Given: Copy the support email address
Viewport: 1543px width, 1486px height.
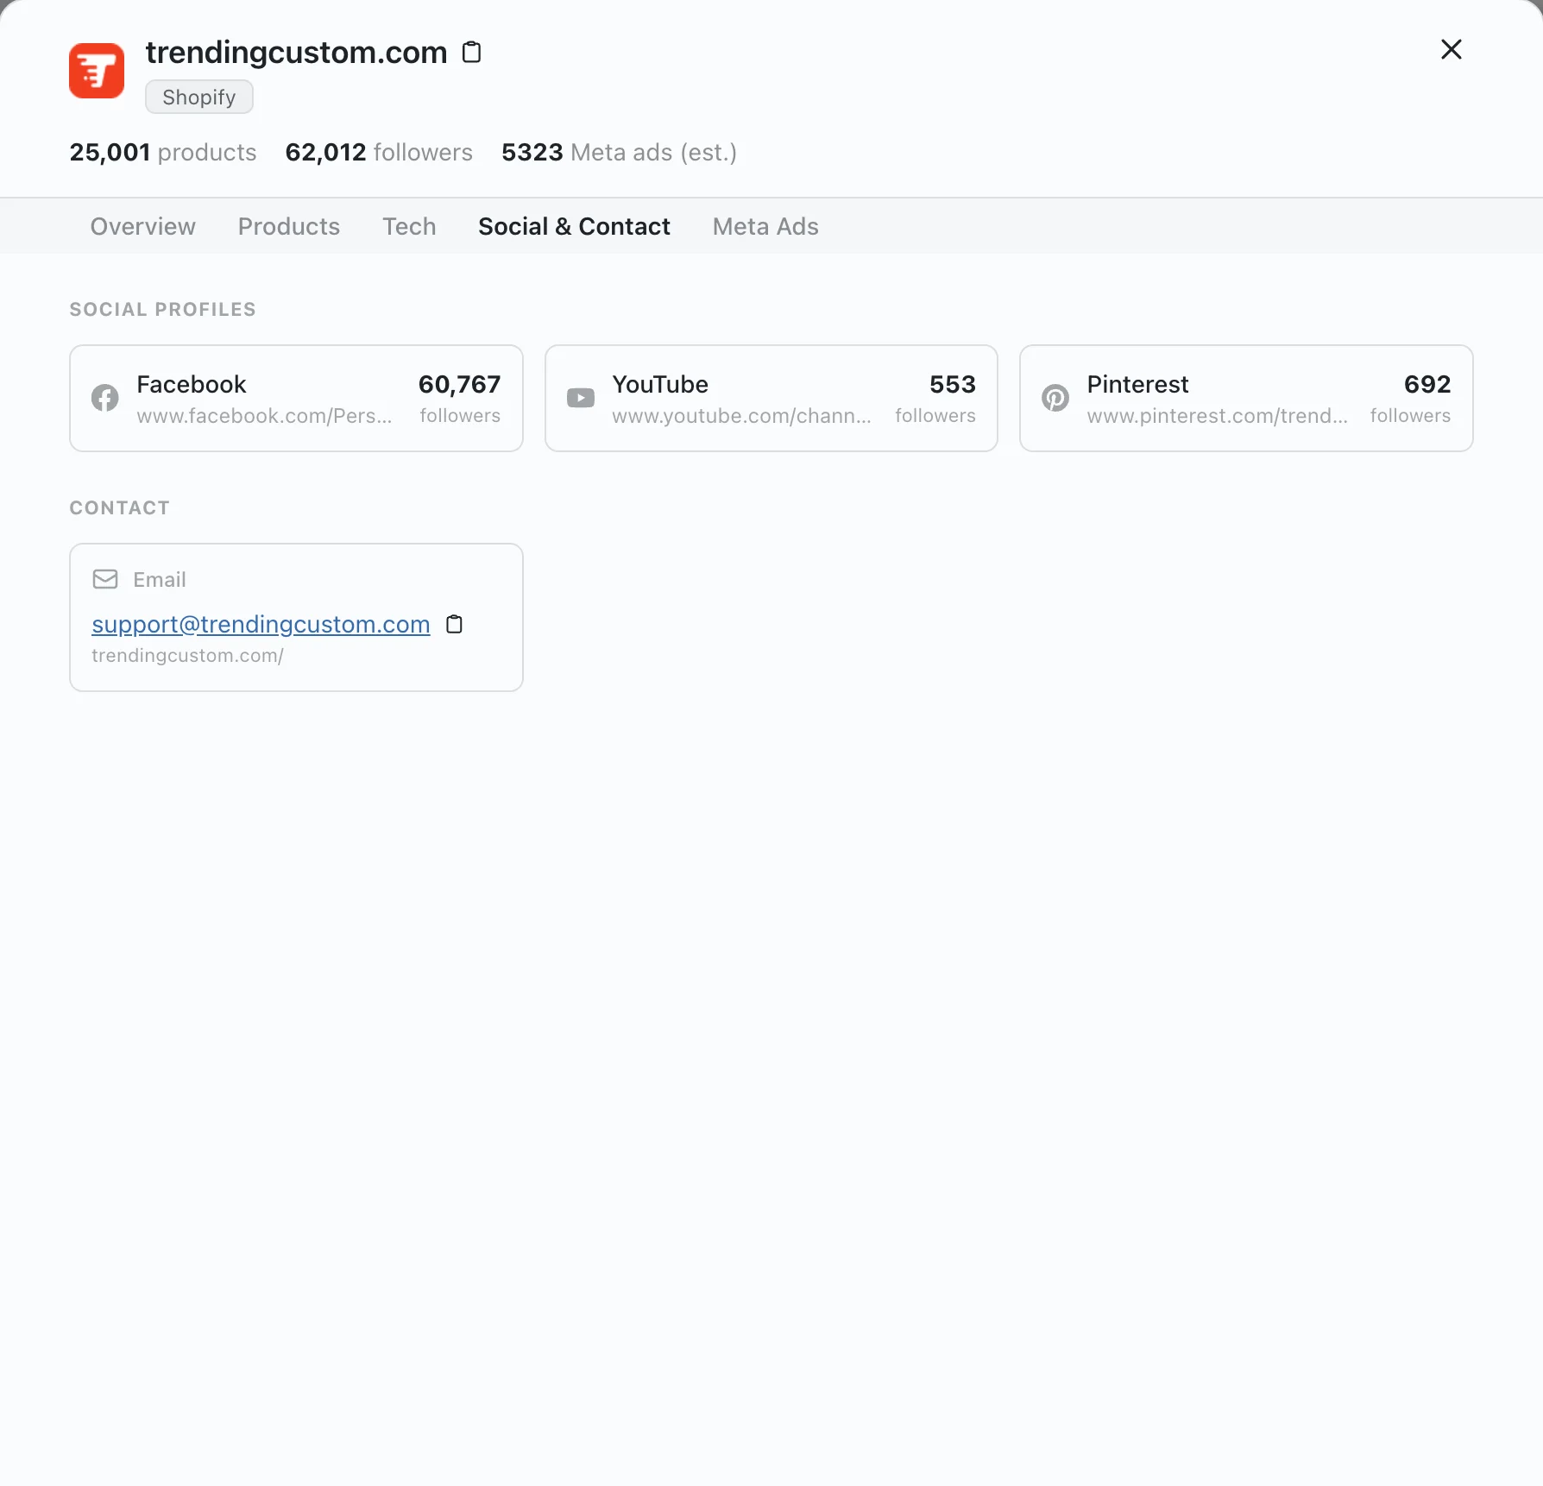Looking at the screenshot, I should pyautogui.click(x=454, y=624).
